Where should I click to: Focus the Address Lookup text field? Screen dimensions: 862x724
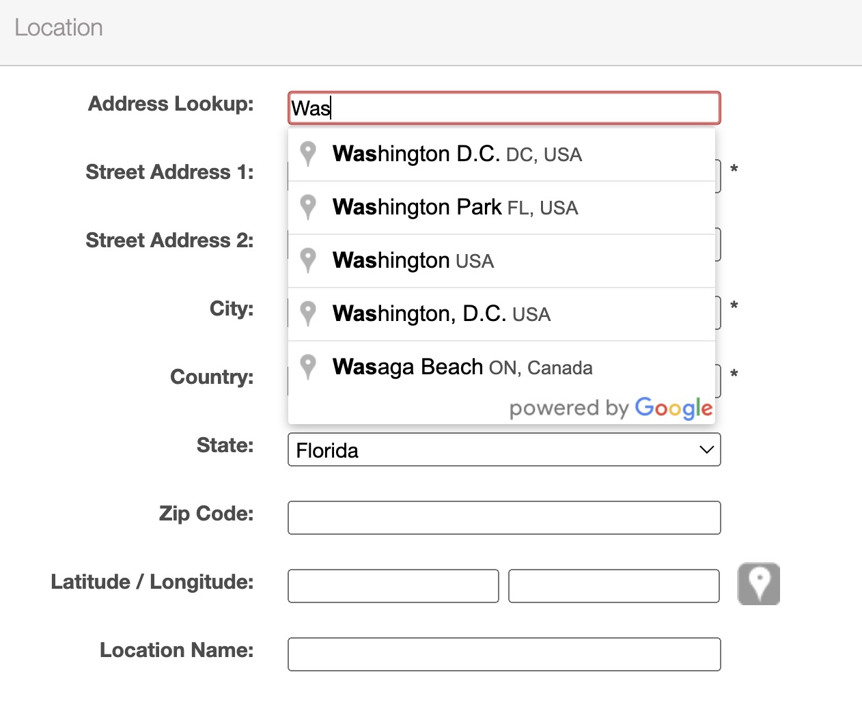click(504, 108)
